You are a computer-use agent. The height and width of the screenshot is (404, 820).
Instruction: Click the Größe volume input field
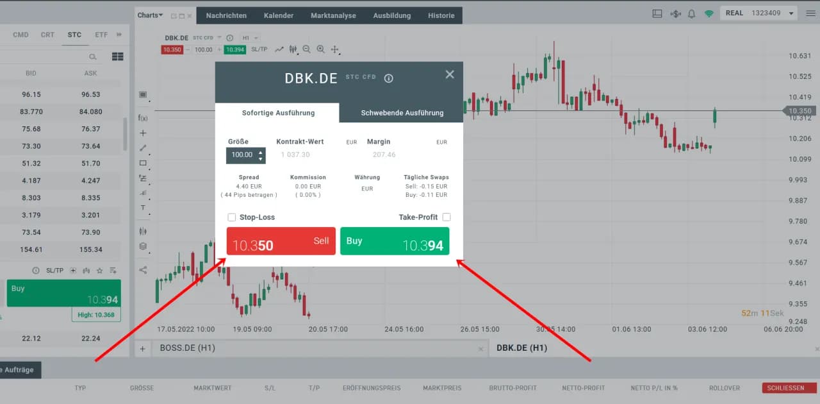[242, 155]
